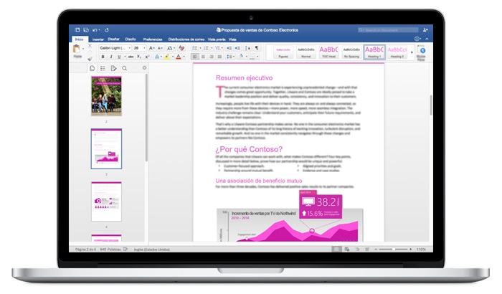The height and width of the screenshot is (294, 502).
Task: Toggle Italic formatting
Action: (x=110, y=57)
